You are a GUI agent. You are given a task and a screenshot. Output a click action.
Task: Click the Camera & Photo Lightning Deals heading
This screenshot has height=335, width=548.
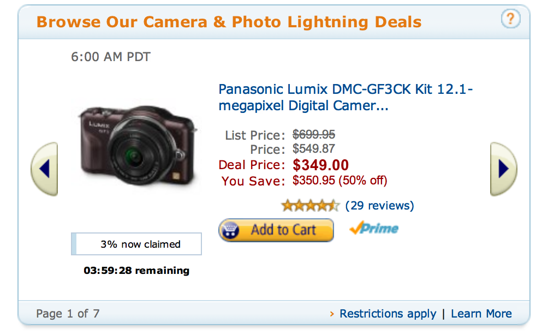coord(229,22)
